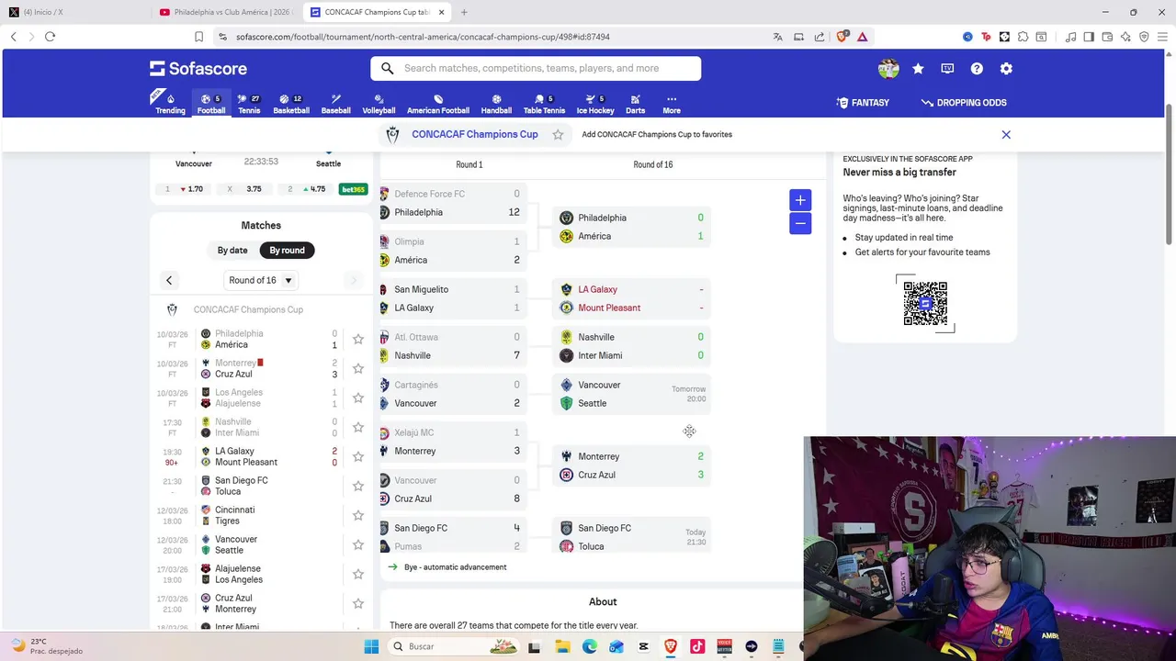Open Vancouver vs Seattle bracket tie
The height and width of the screenshot is (661, 1176).
click(x=631, y=394)
